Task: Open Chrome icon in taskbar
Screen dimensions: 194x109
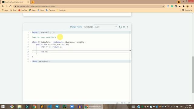Action: pyautogui.click(x=35, y=107)
